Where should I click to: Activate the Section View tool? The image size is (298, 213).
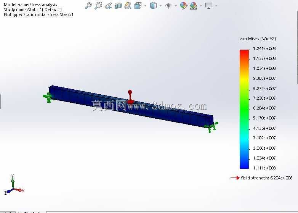tap(118, 6)
